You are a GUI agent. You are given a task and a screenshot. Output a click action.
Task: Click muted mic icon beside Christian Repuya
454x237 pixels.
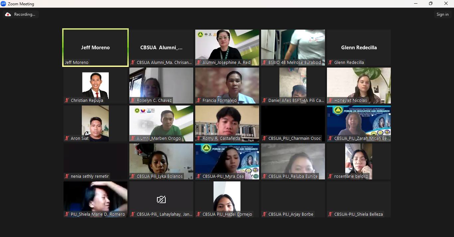67,100
